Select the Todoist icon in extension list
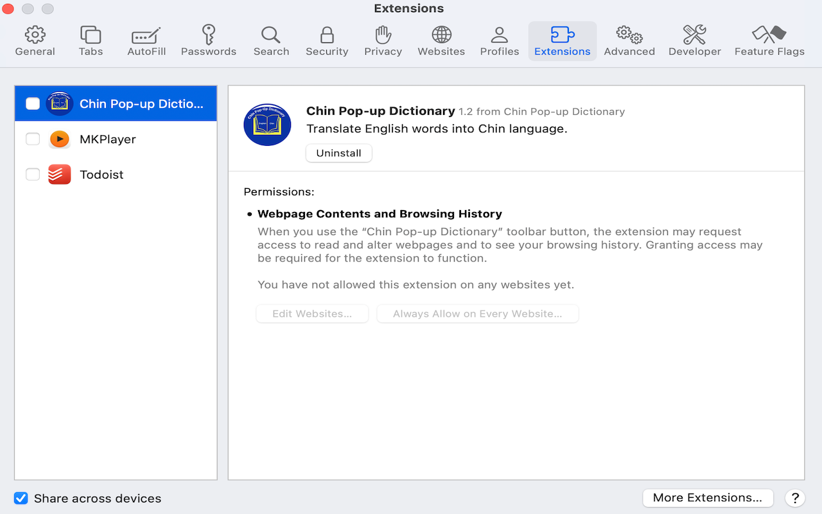822x514 pixels. [60, 174]
